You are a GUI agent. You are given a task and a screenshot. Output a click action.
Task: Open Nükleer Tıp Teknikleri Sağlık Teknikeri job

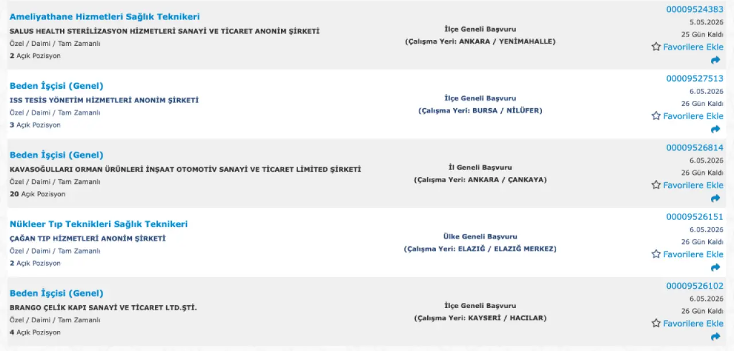(x=98, y=224)
